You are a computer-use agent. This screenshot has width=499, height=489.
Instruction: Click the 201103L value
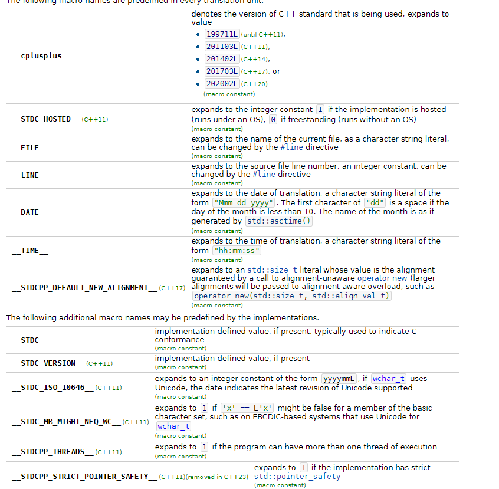pyautogui.click(x=222, y=47)
